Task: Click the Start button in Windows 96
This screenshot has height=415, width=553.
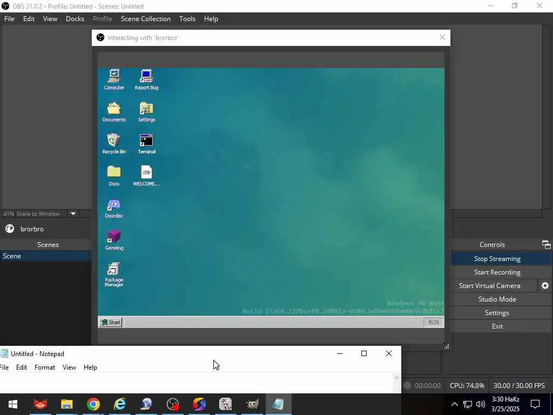Action: pos(110,322)
